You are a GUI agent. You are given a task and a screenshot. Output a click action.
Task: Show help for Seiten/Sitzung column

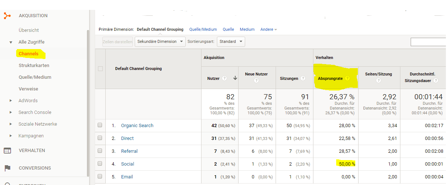tap(378, 81)
